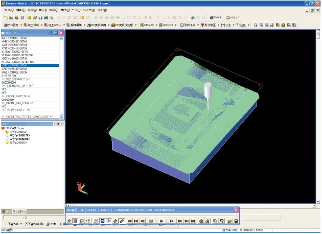This screenshot has height=234, width=322.
Task: Click the rewind-to-start red icon in playback bar
Action: point(130,220)
